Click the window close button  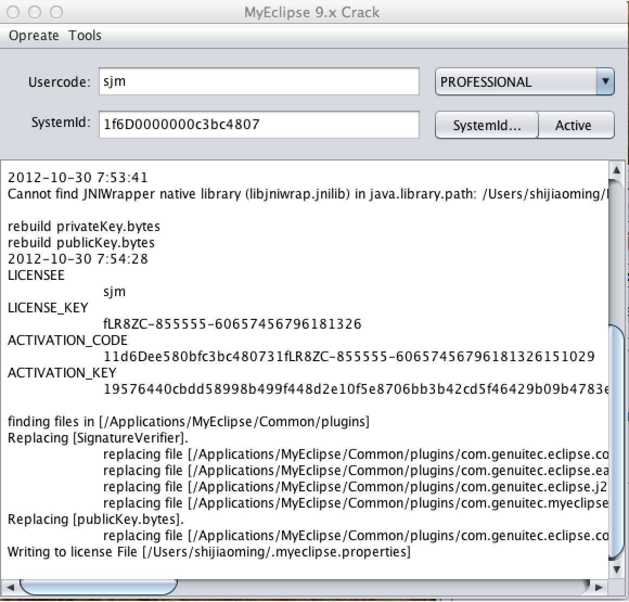click(13, 12)
